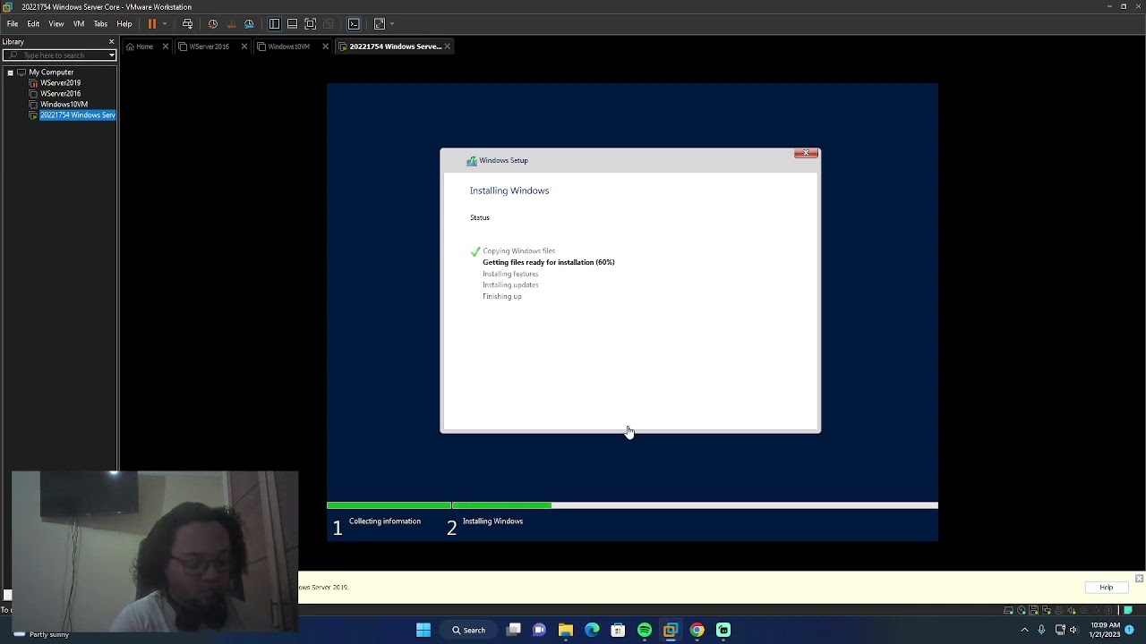Viewport: 1146px width, 644px height.
Task: Select WServer2019 in the library
Action: click(60, 83)
